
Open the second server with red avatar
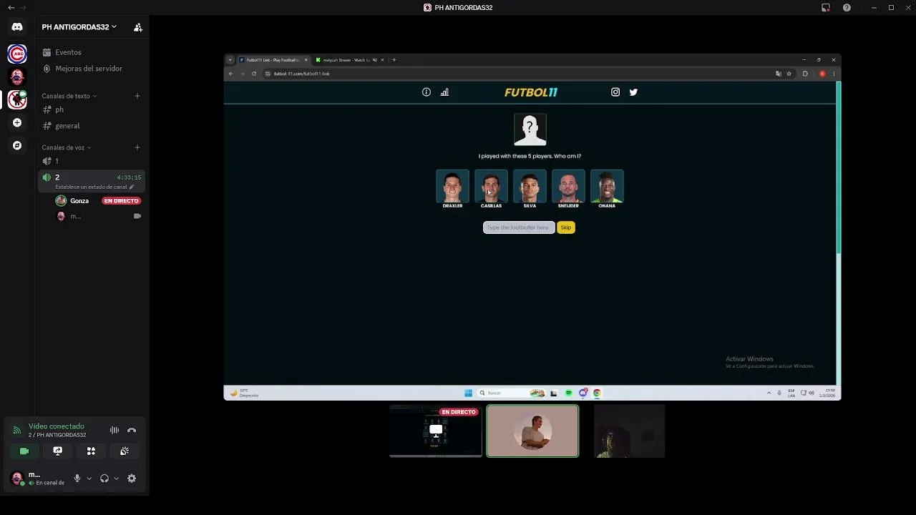(x=17, y=76)
